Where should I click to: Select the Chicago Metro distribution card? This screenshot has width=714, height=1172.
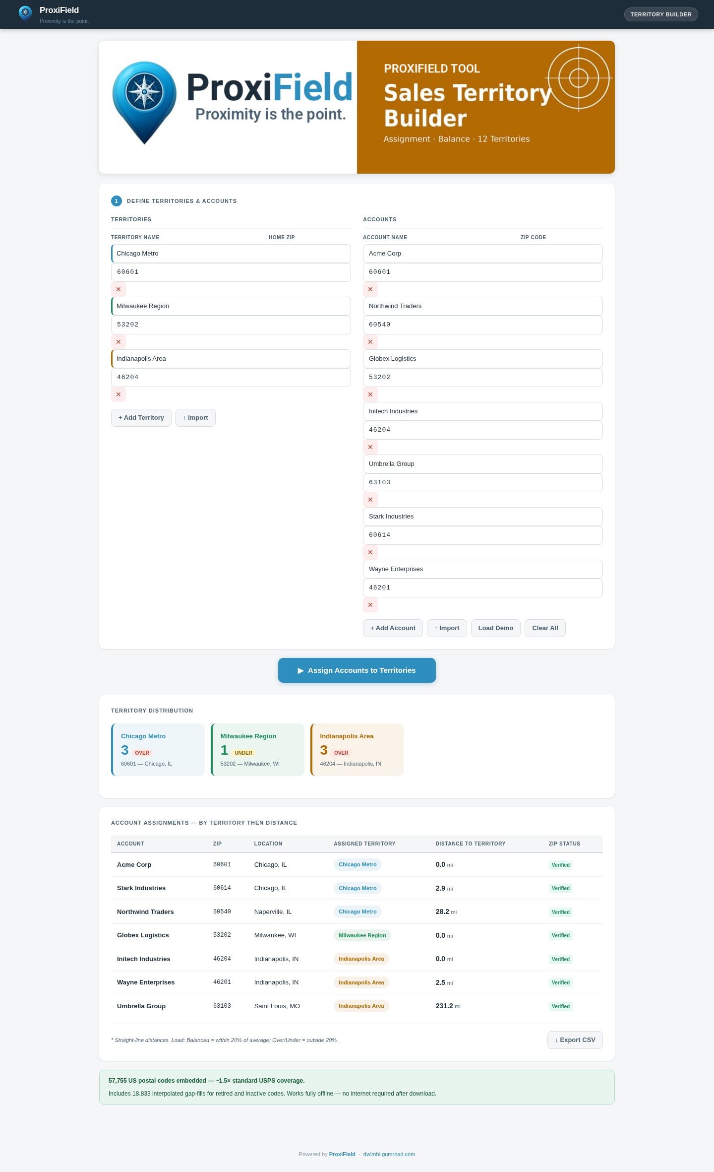[x=158, y=750]
